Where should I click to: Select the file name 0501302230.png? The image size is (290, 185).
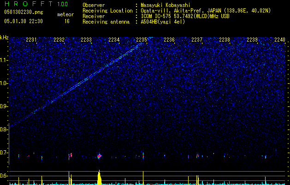(24, 12)
